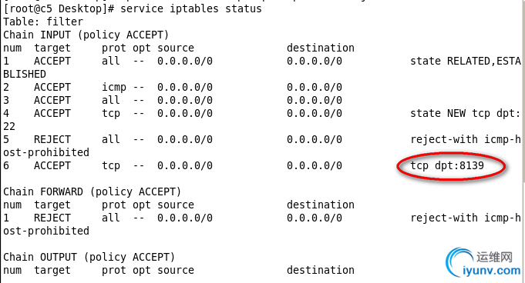The image size is (525, 283).
Task: Click the Chain OUTPUT heading
Action: (89, 257)
